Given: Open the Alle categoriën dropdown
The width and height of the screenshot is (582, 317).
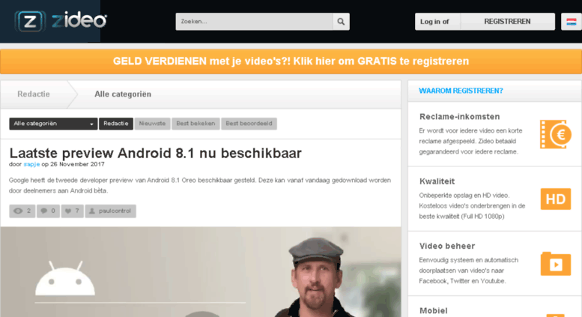Looking at the screenshot, I should (x=53, y=124).
